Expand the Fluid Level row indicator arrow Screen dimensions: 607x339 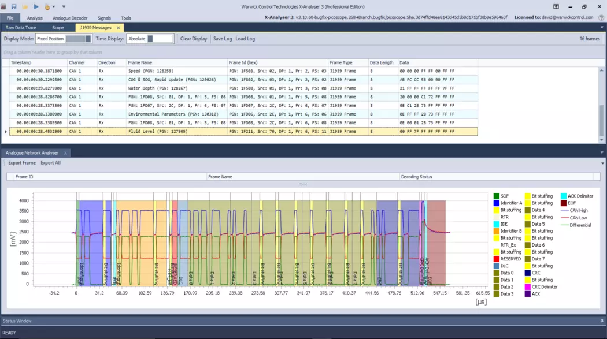[6, 132]
